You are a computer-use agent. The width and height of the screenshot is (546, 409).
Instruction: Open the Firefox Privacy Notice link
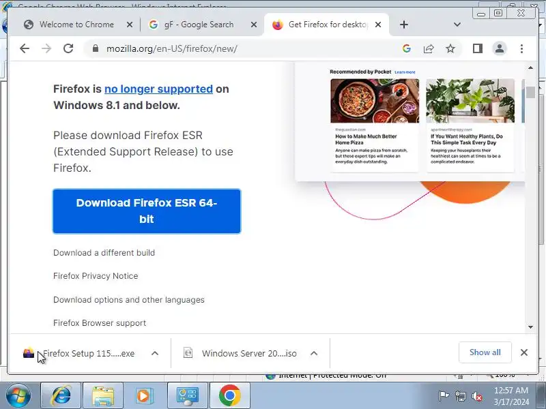tap(96, 276)
